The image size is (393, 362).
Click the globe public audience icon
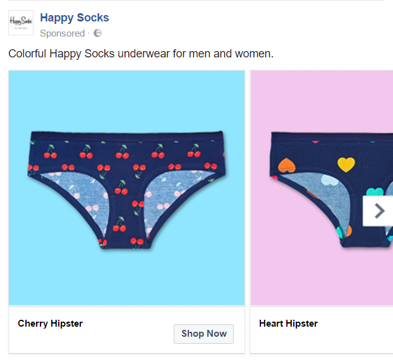97,33
